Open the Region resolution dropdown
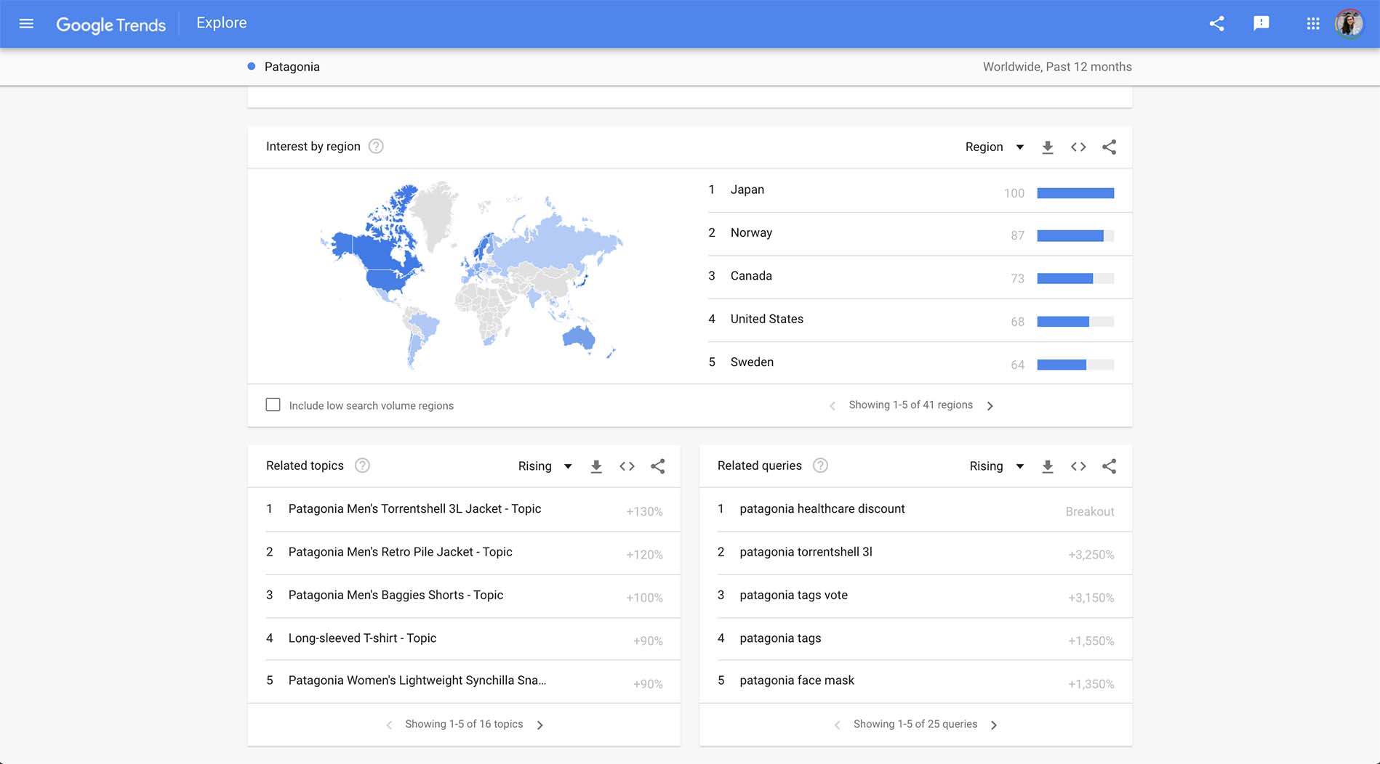This screenshot has height=764, width=1380. tap(995, 147)
